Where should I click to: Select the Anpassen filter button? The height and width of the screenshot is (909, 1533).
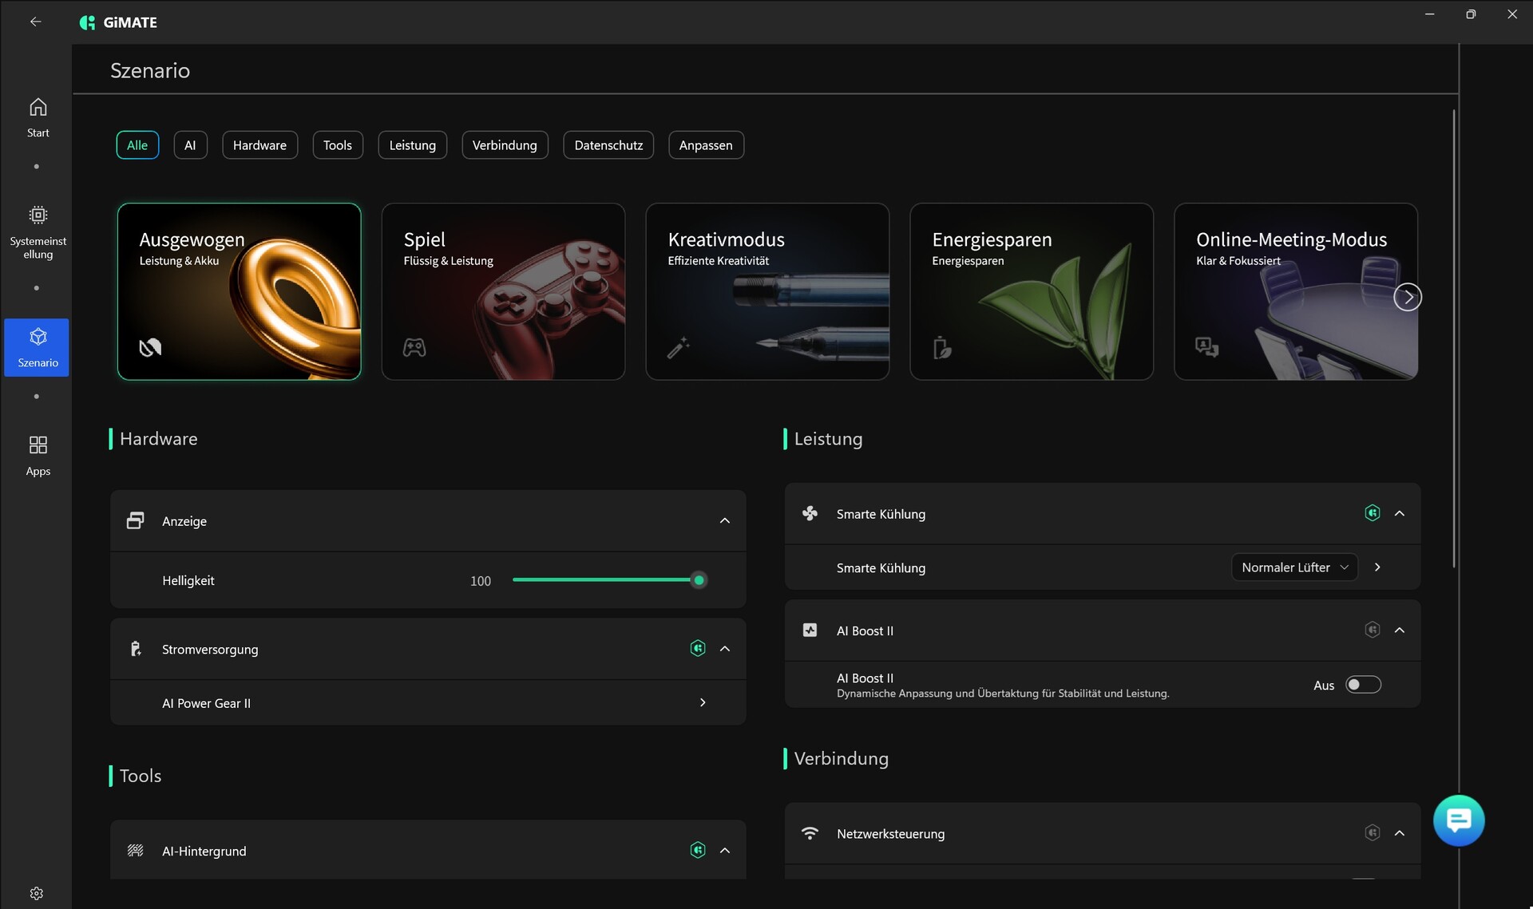coord(705,145)
